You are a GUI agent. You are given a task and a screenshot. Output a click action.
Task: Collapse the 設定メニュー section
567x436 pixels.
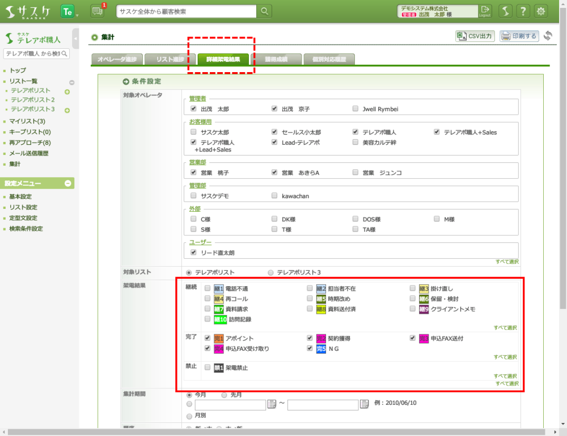coord(67,183)
